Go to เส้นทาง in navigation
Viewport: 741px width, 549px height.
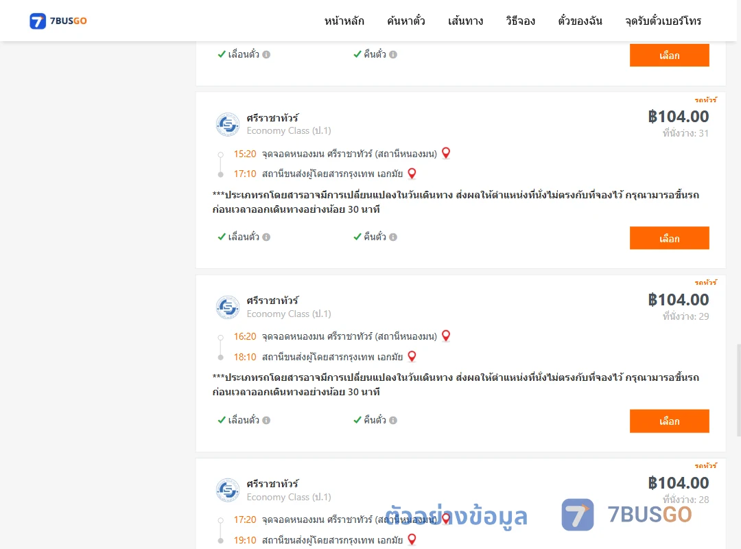[465, 21]
